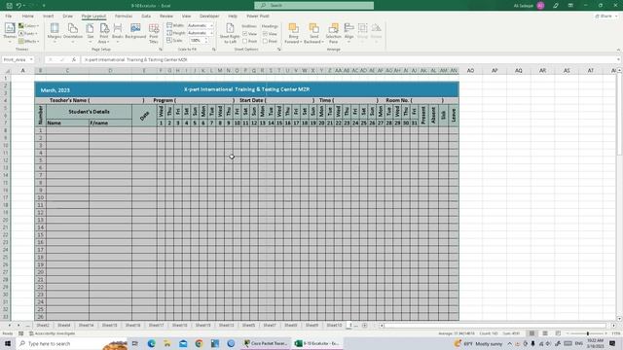Open the Page Setup dialog launcher

click(161, 50)
